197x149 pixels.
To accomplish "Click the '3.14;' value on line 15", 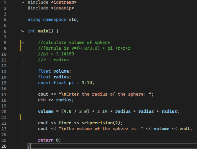I will (88, 83).
